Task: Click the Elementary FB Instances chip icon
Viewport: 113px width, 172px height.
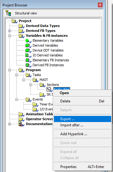Action: (x=28, y=60)
